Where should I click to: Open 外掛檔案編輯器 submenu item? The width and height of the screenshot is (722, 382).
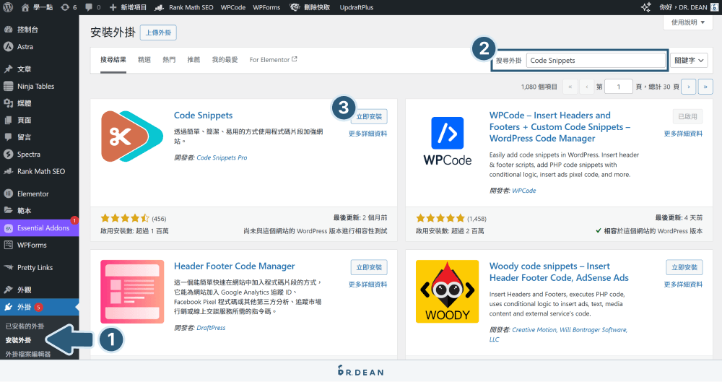click(x=28, y=355)
